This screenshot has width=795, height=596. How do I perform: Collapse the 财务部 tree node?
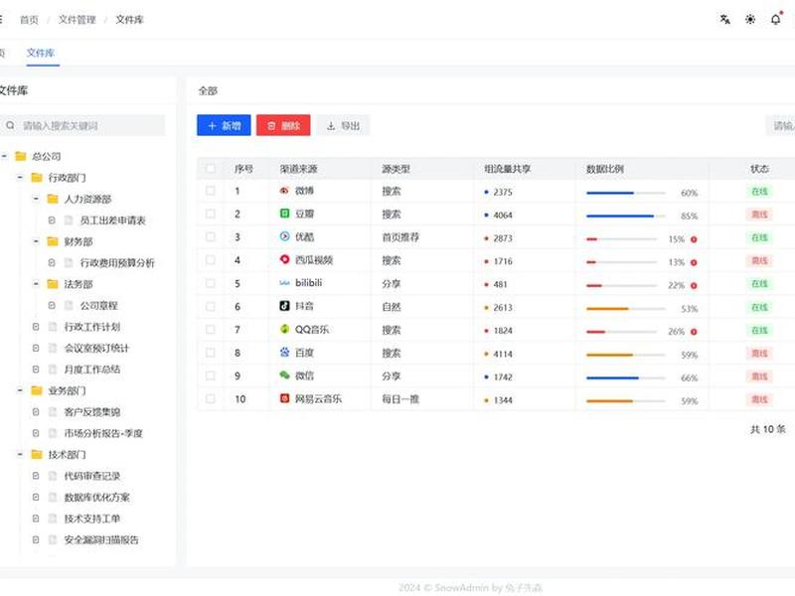[x=36, y=241]
